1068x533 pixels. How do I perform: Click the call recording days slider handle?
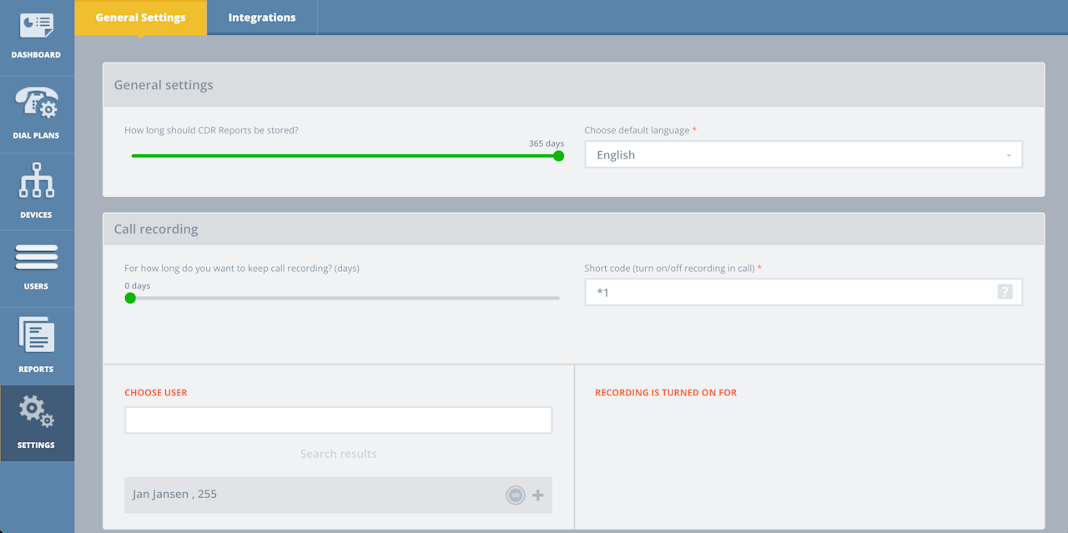(130, 298)
